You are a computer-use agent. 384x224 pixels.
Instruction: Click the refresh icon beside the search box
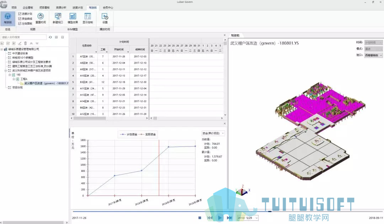click(50, 37)
